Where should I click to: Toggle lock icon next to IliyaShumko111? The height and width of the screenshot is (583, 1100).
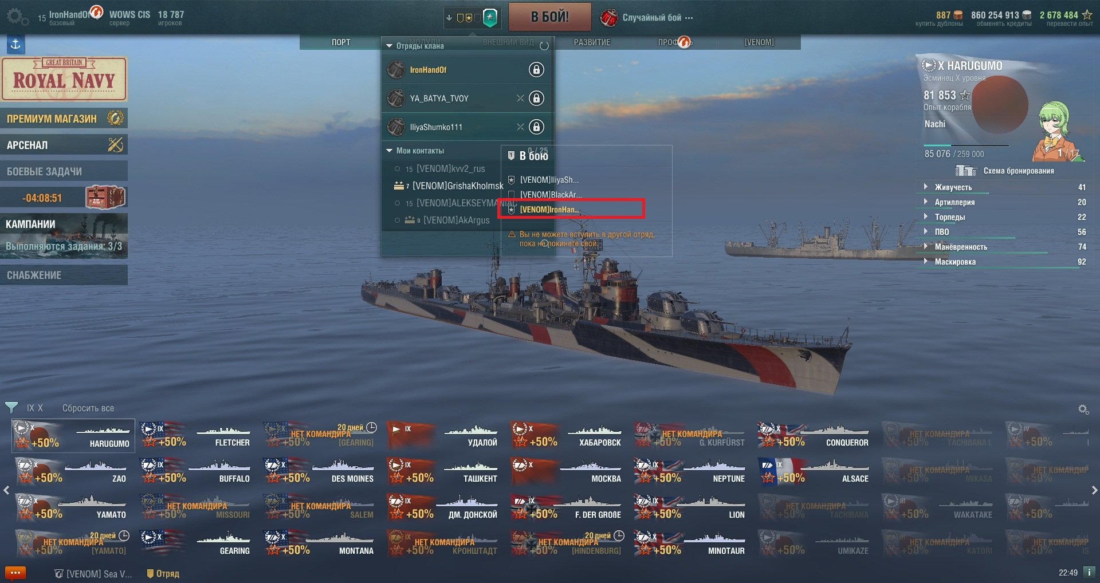point(536,127)
